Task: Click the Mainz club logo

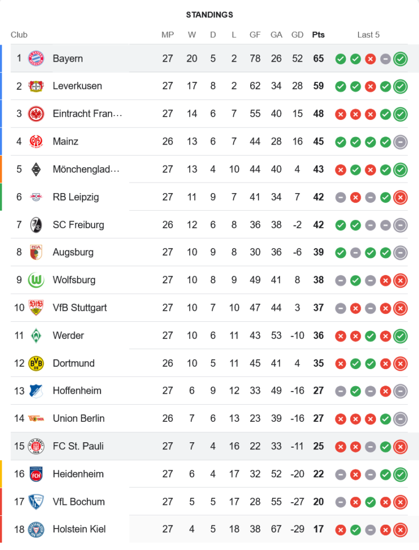Action: 36,141
